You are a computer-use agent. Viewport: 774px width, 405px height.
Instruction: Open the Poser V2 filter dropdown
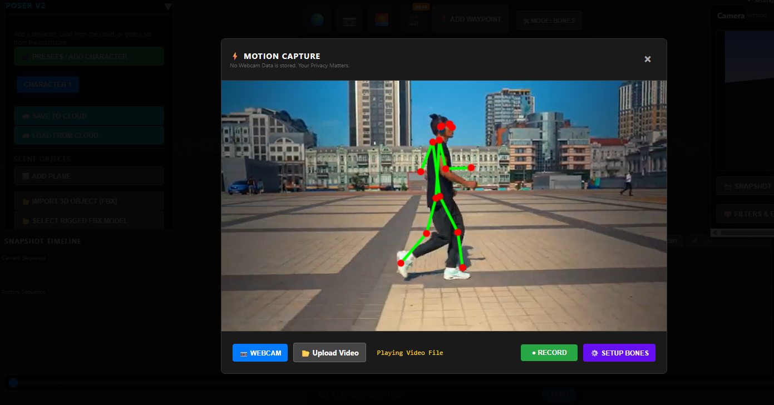pos(167,6)
